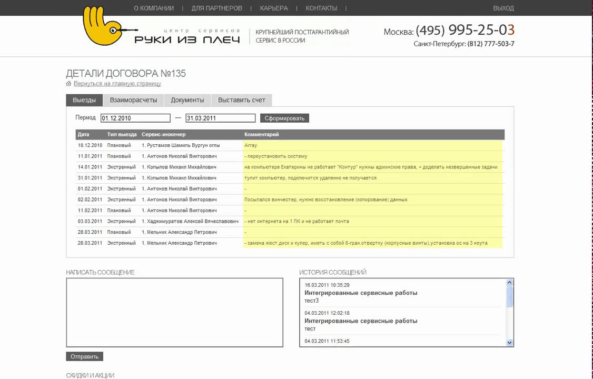This screenshot has height=379, width=593.
Task: Click inside the Написать сообщение text area
Action: click(x=175, y=313)
